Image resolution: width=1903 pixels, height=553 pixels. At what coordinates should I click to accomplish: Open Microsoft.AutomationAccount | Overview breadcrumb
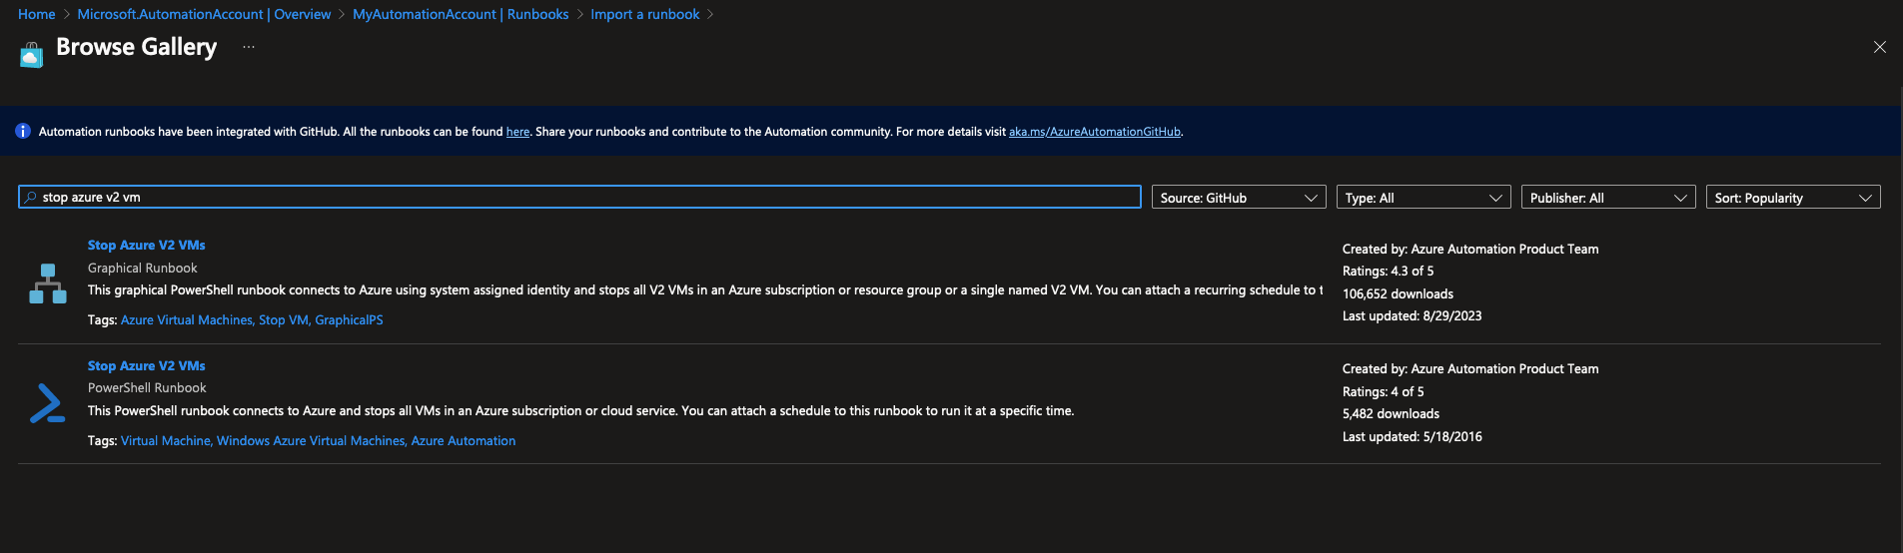click(204, 14)
